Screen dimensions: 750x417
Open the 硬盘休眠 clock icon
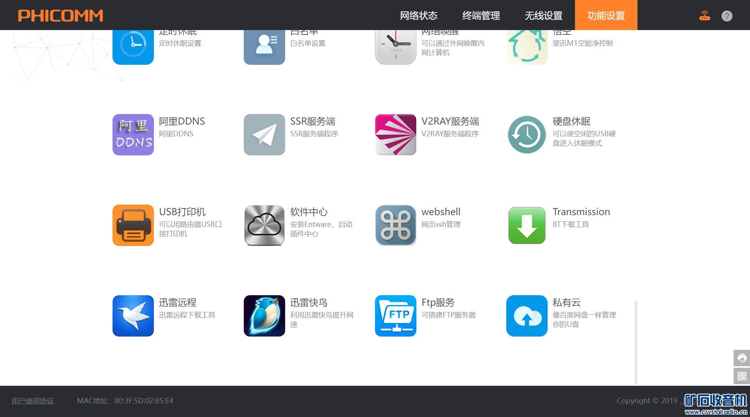(527, 135)
